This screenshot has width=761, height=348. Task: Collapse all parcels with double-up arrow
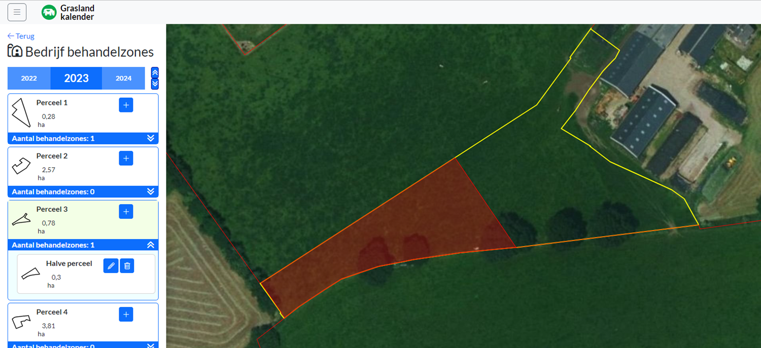click(155, 72)
